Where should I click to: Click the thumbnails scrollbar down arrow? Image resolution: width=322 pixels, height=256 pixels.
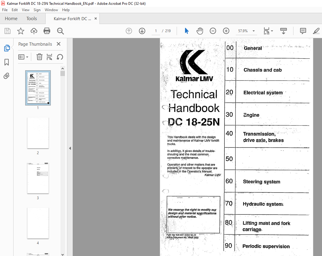(63, 254)
